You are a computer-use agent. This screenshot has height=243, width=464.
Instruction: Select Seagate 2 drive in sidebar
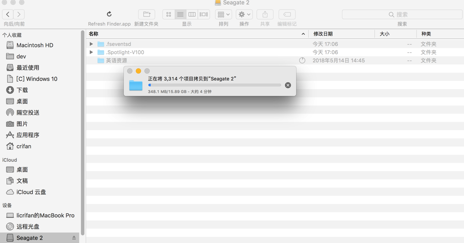[x=40, y=238]
